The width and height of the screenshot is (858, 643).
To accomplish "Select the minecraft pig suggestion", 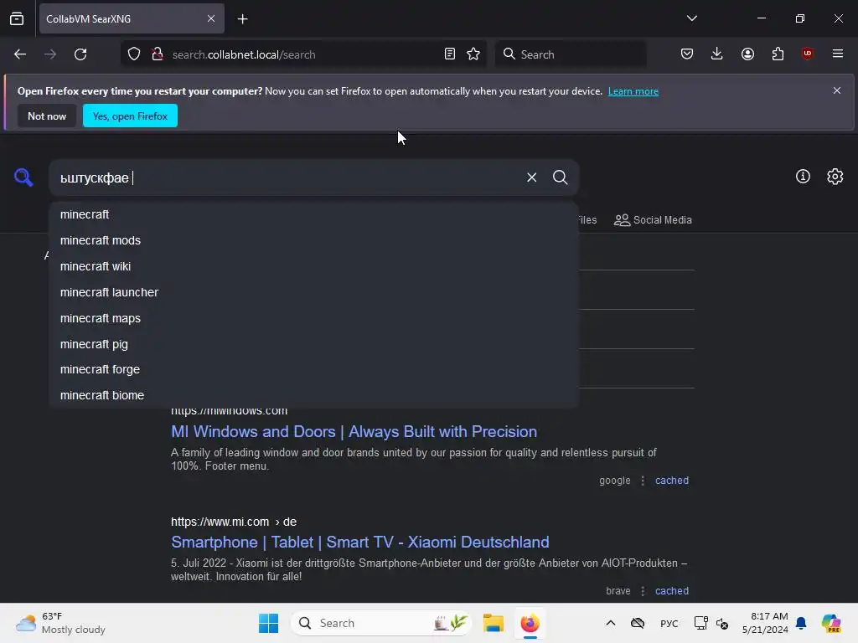I will (313, 344).
